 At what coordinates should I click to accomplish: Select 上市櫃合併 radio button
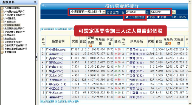pos(127,17)
